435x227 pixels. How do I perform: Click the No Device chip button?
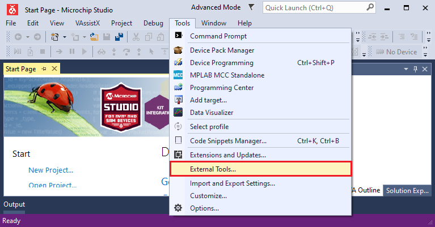click(396, 52)
